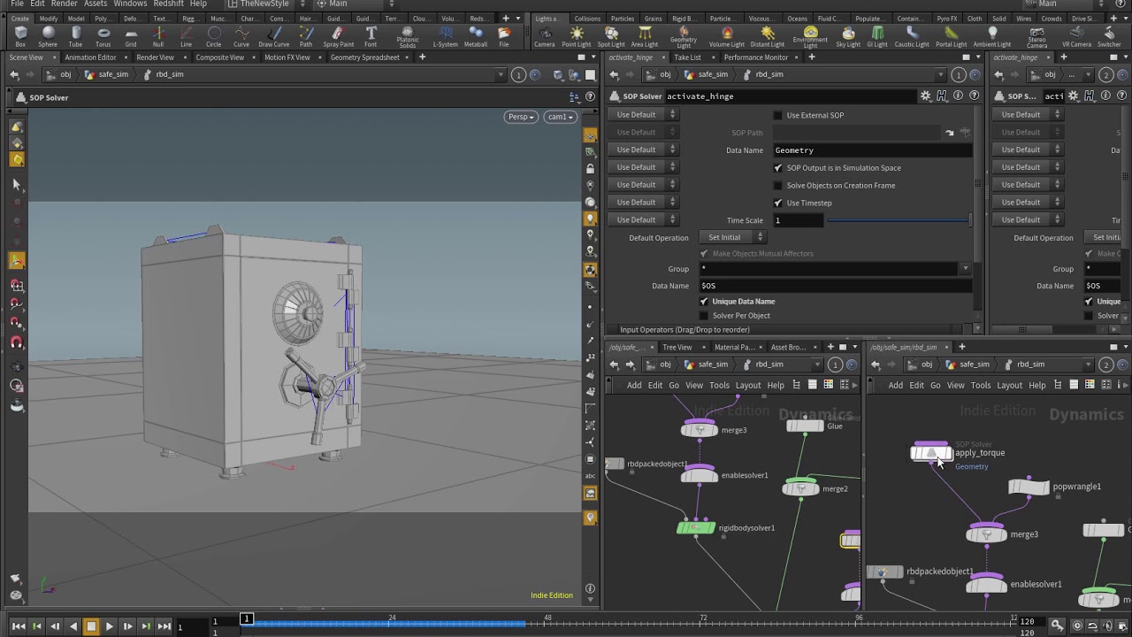Open the Use Default dropdown beside Data Name
The height and width of the screenshot is (637, 1132).
[643, 150]
